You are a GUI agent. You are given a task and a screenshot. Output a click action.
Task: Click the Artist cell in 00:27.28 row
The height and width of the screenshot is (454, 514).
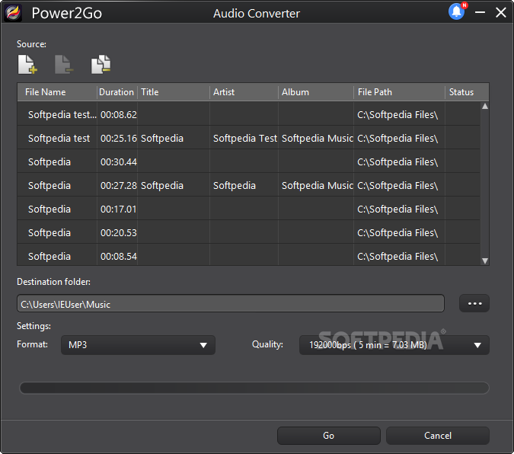pyautogui.click(x=244, y=185)
